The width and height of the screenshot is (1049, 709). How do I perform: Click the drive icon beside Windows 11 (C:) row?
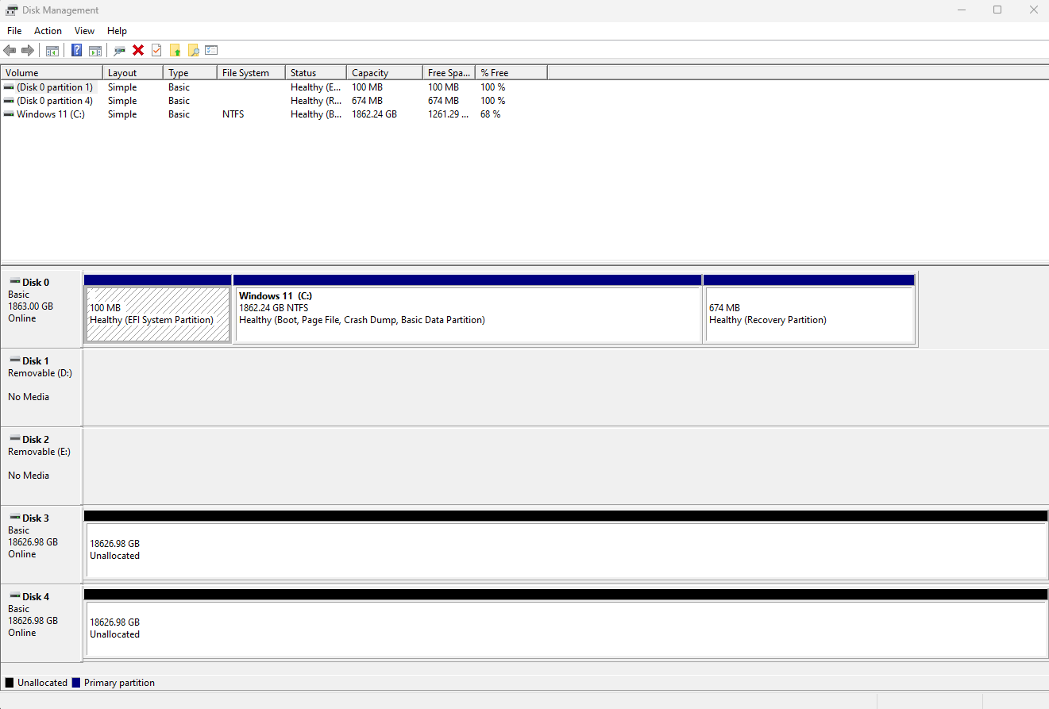[9, 114]
